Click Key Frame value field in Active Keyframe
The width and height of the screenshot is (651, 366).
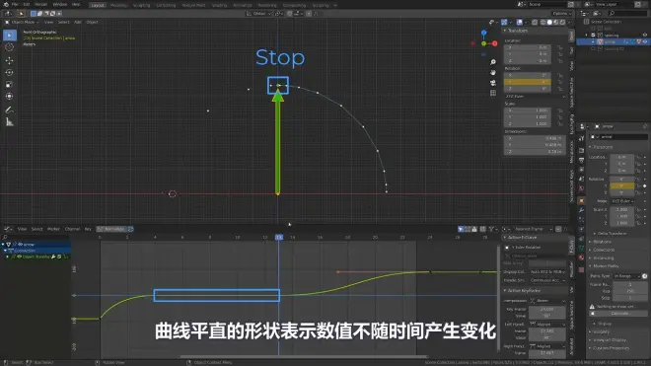pos(546,309)
